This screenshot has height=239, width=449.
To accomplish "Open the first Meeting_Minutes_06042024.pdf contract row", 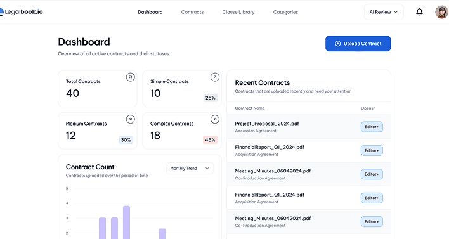I will tap(309, 174).
